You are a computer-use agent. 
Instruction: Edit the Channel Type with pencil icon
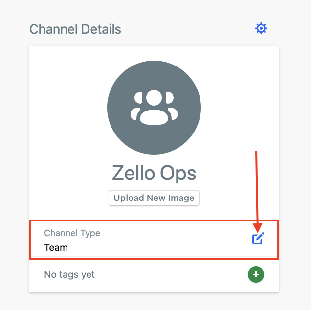coord(258,238)
